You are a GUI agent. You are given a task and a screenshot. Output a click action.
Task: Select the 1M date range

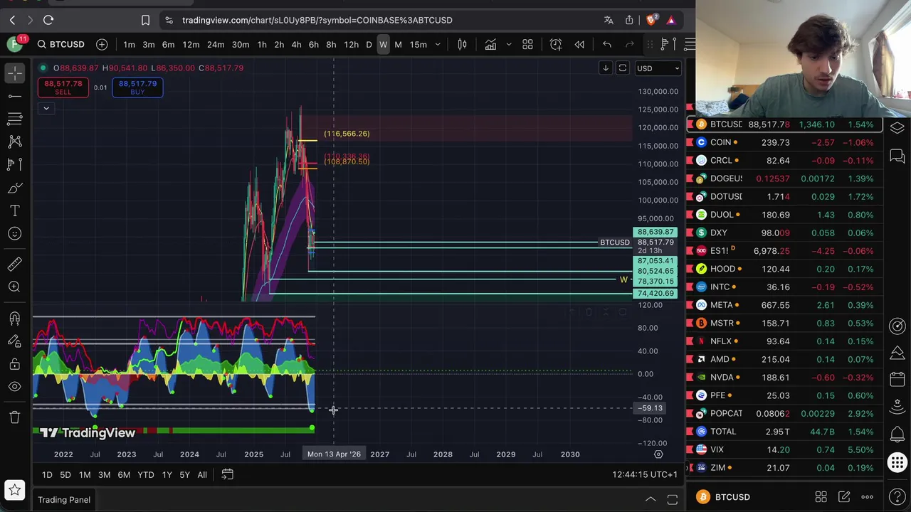pos(85,474)
